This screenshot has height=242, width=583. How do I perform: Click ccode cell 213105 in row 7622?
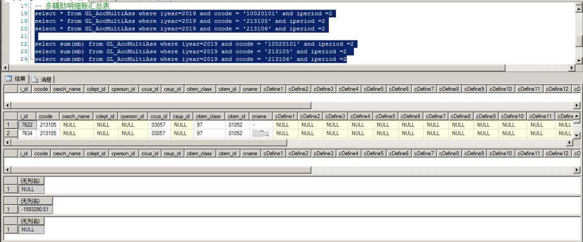pyautogui.click(x=48, y=125)
